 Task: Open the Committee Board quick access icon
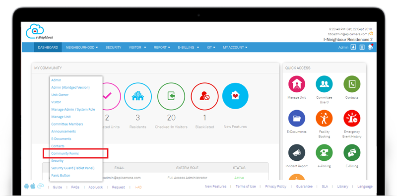pyautogui.click(x=324, y=84)
